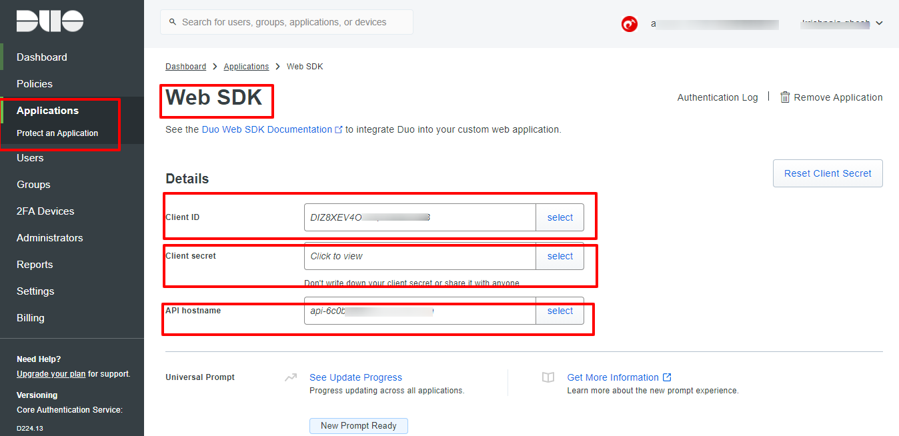
Task: Click the Details section heading
Action: (x=187, y=179)
